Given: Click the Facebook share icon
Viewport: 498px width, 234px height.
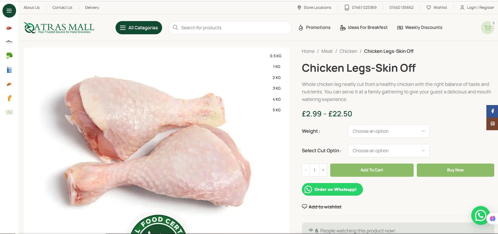Looking at the screenshot, I should coord(492,111).
